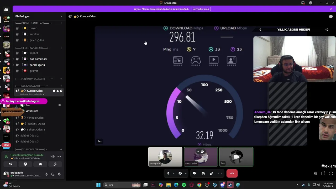Open kurallar text channel

tap(39, 34)
